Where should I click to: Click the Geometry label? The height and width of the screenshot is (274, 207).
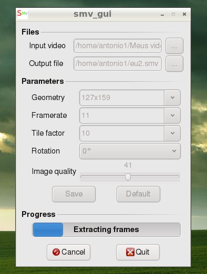(x=48, y=97)
